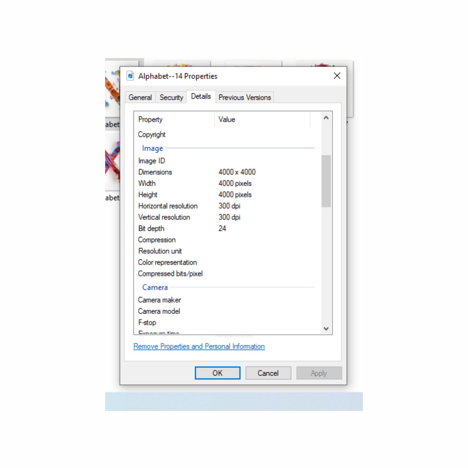
Task: Select the Height property label
Action: click(148, 195)
